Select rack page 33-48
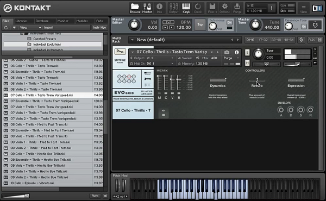The width and height of the screenshot is (326, 201). point(276,40)
